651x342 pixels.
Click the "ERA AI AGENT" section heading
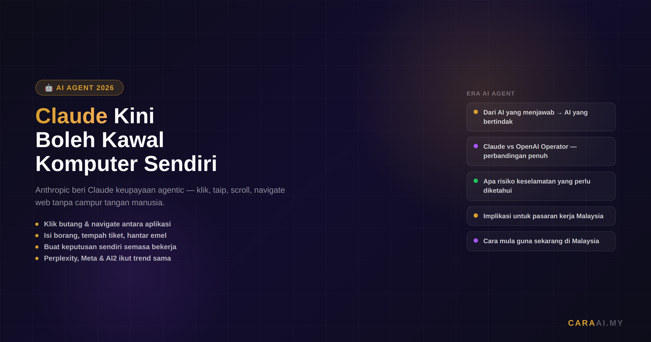(490, 94)
